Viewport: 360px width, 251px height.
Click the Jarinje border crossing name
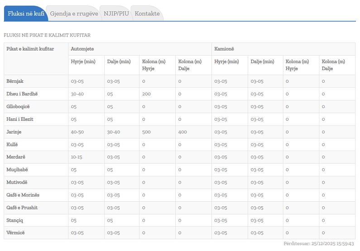coord(14,132)
